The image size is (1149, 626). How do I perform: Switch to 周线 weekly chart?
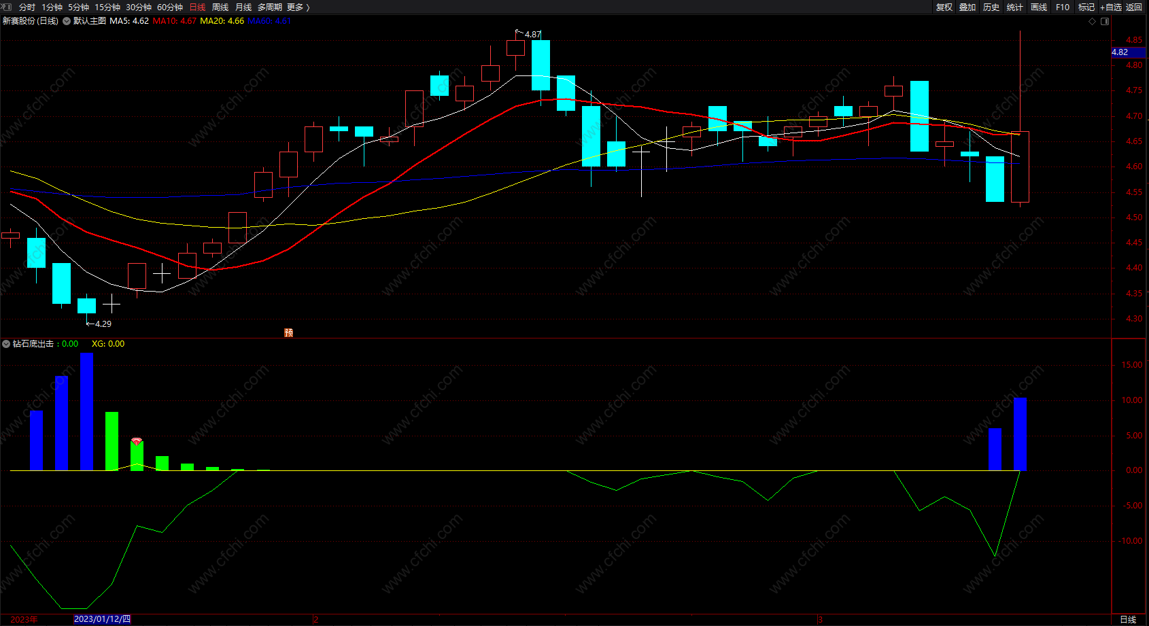click(220, 7)
